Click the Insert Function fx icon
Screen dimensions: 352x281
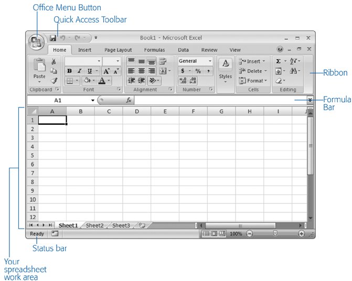click(129, 100)
